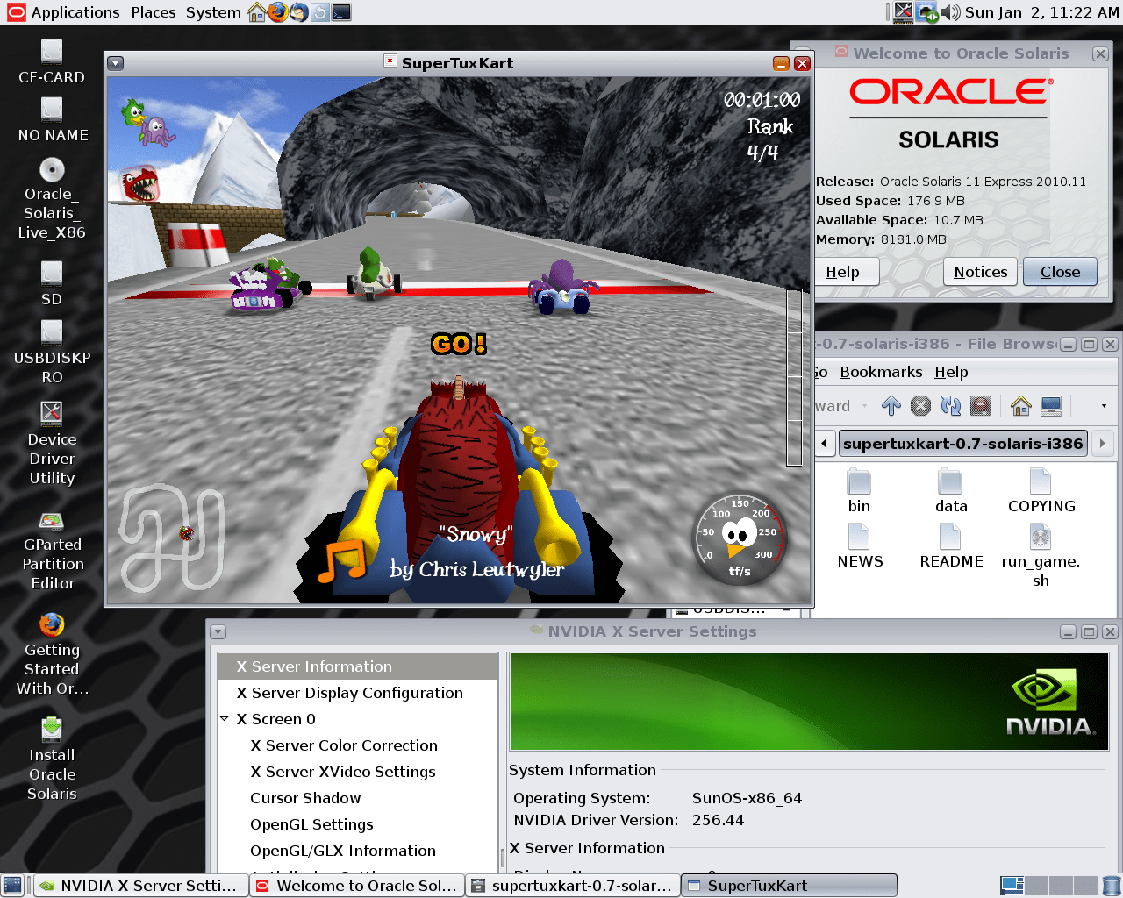Screen dimensions: 1123x898
Task: Open the volume control speaker icon
Action: click(951, 12)
